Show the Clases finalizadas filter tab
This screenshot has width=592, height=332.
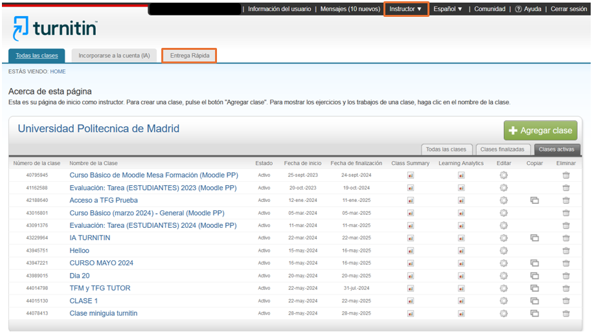(x=503, y=149)
